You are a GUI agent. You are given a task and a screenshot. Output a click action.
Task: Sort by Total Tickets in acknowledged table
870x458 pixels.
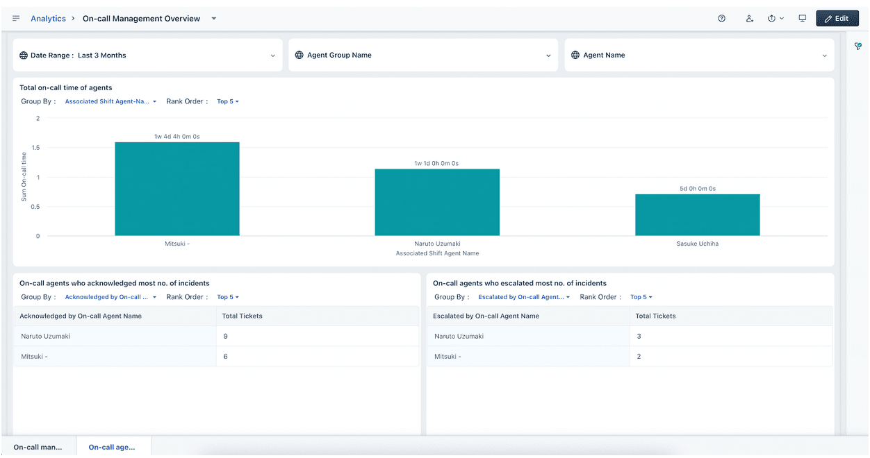coord(243,316)
